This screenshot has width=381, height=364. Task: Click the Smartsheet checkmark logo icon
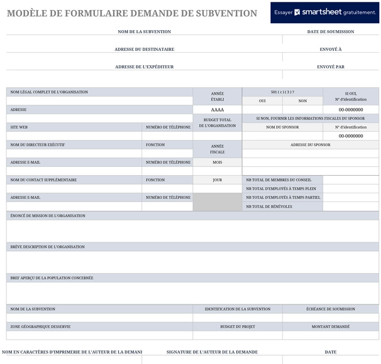coord(297,12)
